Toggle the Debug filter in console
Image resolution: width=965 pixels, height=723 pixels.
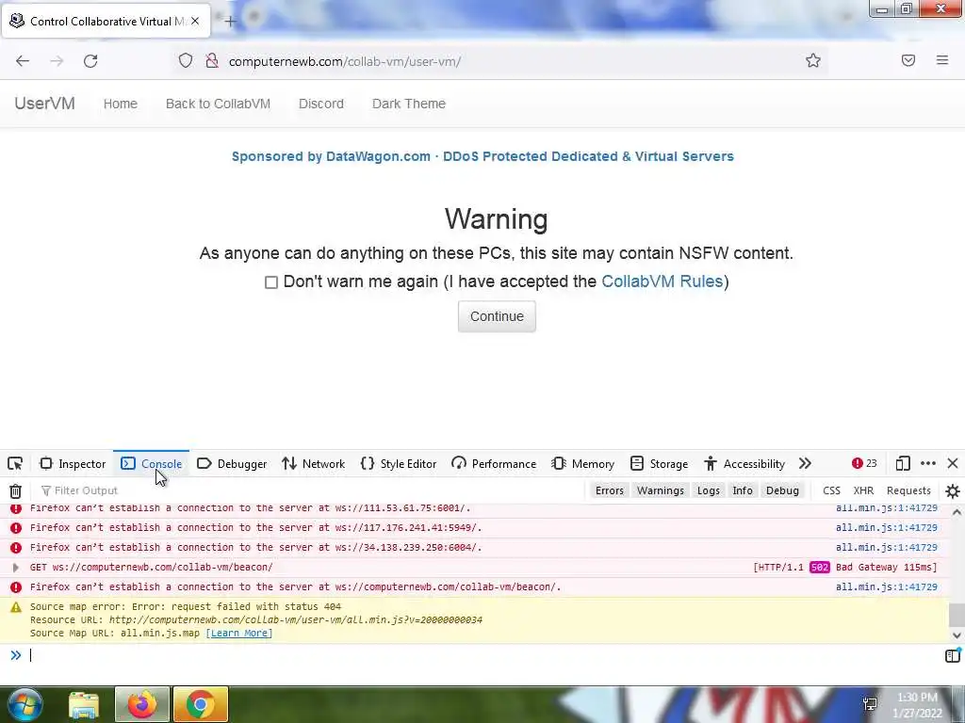point(782,490)
